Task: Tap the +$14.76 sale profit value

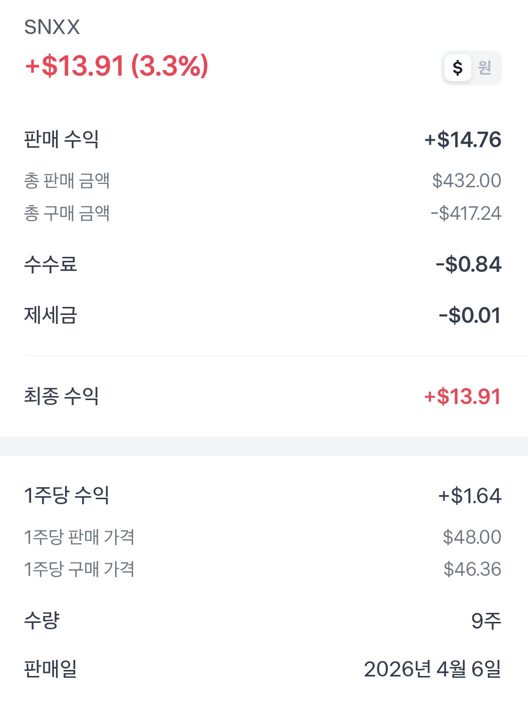Action: pos(462,140)
